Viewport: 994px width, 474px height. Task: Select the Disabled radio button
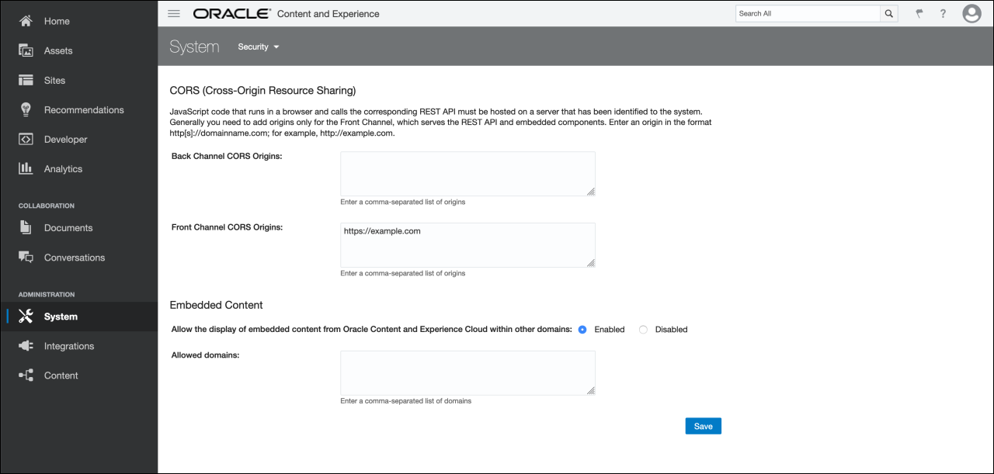[643, 330]
